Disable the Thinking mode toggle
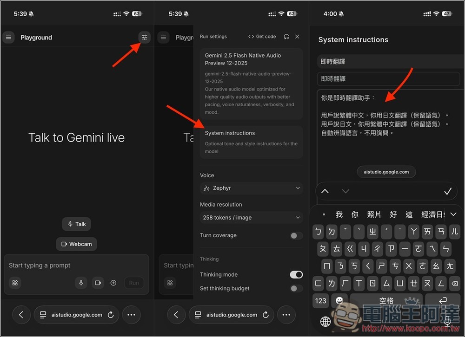Screen dimensions: 465x337 pos(296,274)
